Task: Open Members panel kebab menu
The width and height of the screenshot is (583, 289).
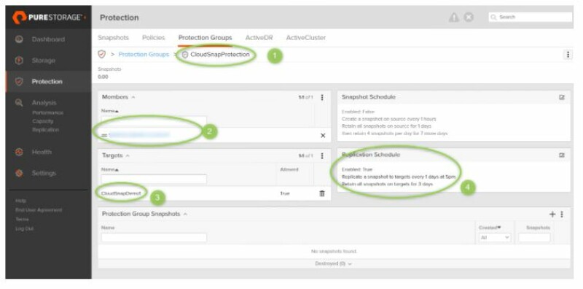Action: (x=322, y=97)
